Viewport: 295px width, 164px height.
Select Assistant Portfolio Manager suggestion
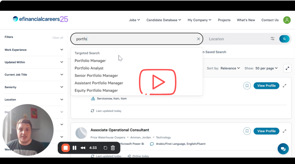[99, 83]
